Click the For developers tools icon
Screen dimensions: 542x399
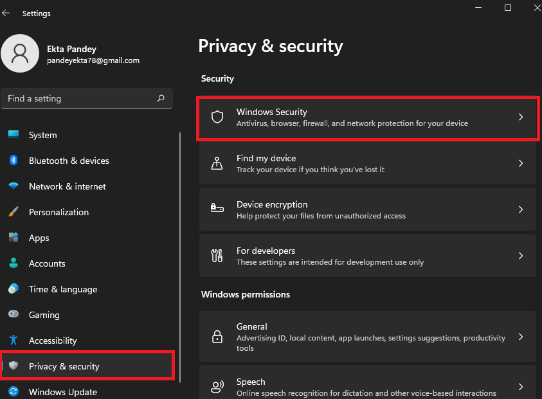pyautogui.click(x=217, y=256)
